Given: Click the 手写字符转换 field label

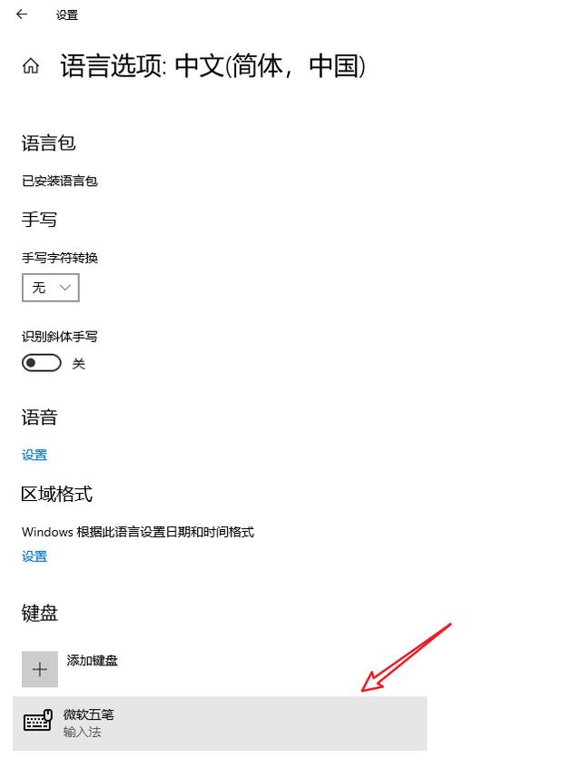Looking at the screenshot, I should (x=60, y=258).
